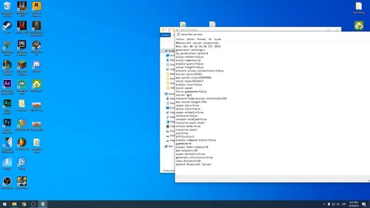Select the Adobe Audition shortcut

[x=7, y=106]
